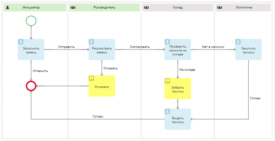Select the Проверить наличие на складе task
275x141 pixels.
coord(178,49)
